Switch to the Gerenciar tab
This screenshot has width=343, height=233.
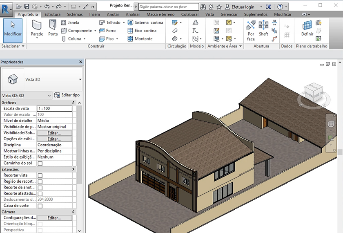point(229,14)
